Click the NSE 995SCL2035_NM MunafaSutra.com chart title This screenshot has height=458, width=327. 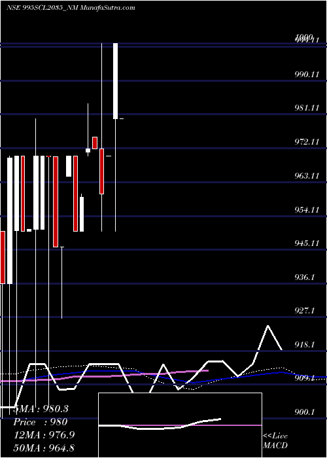click(71, 8)
